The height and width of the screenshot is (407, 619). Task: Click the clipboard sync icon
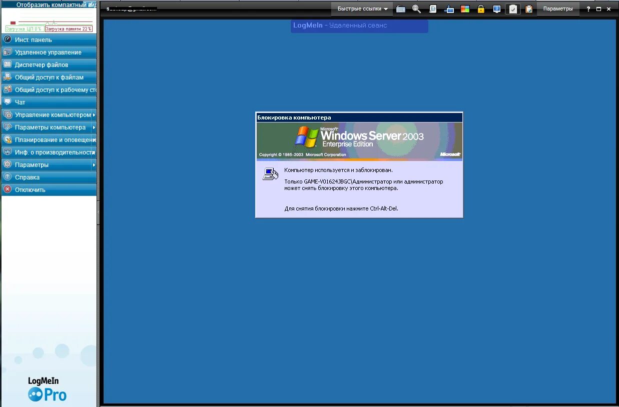coord(529,9)
